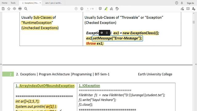
Task: Select the Highlight text tool
Action: (x=106, y=9)
